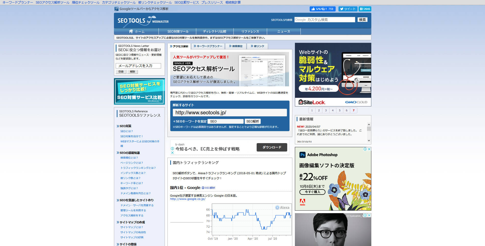Open SEOとは？ reference link
Image resolution: width=485 pixels, height=246 pixels.
click(127, 131)
